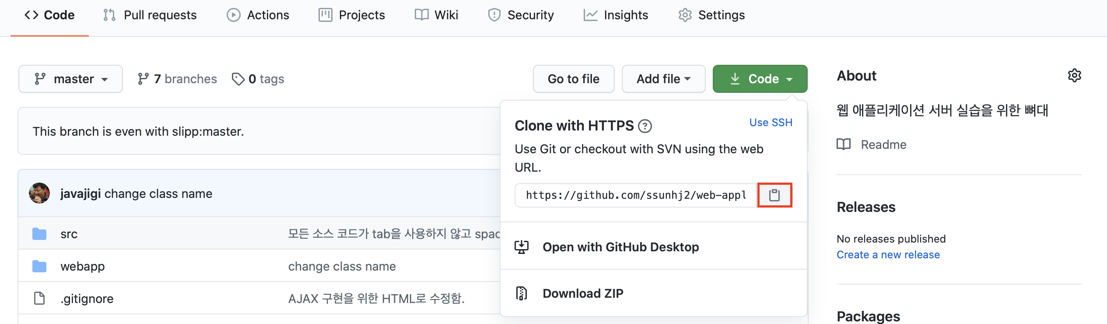The image size is (1107, 324).
Task: Click the Readme book icon
Action: point(844,144)
